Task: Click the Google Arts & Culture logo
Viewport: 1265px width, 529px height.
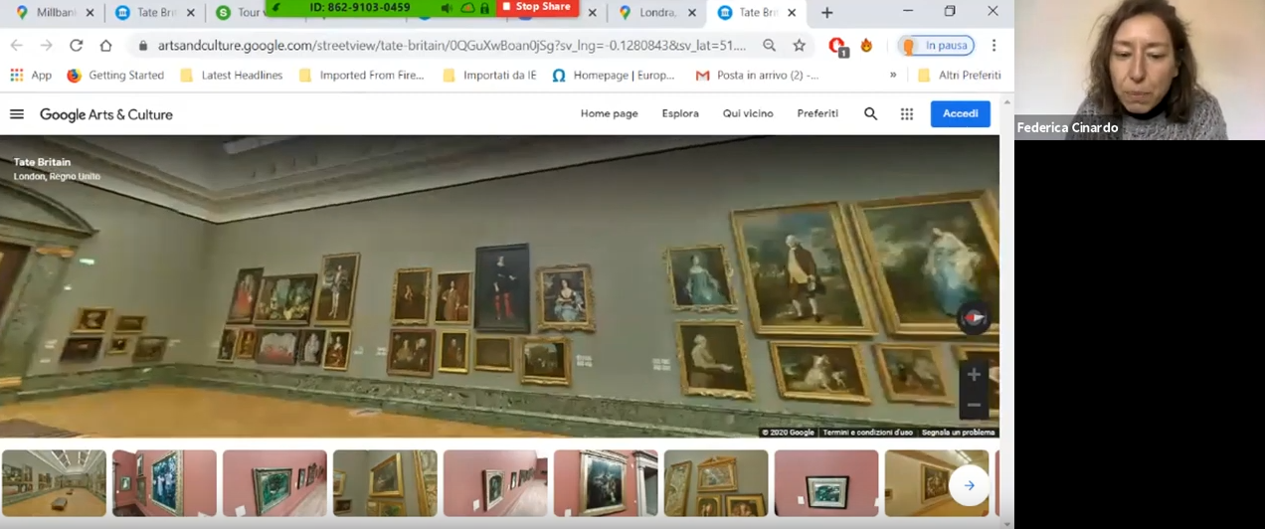Action: coord(106,114)
